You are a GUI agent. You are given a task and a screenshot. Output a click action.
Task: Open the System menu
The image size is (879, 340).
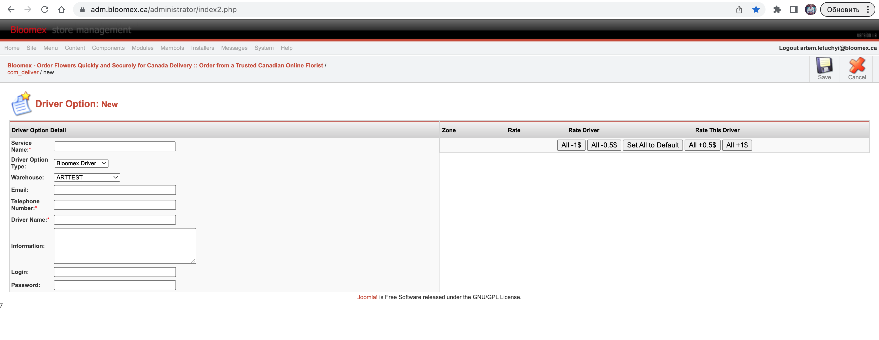264,48
